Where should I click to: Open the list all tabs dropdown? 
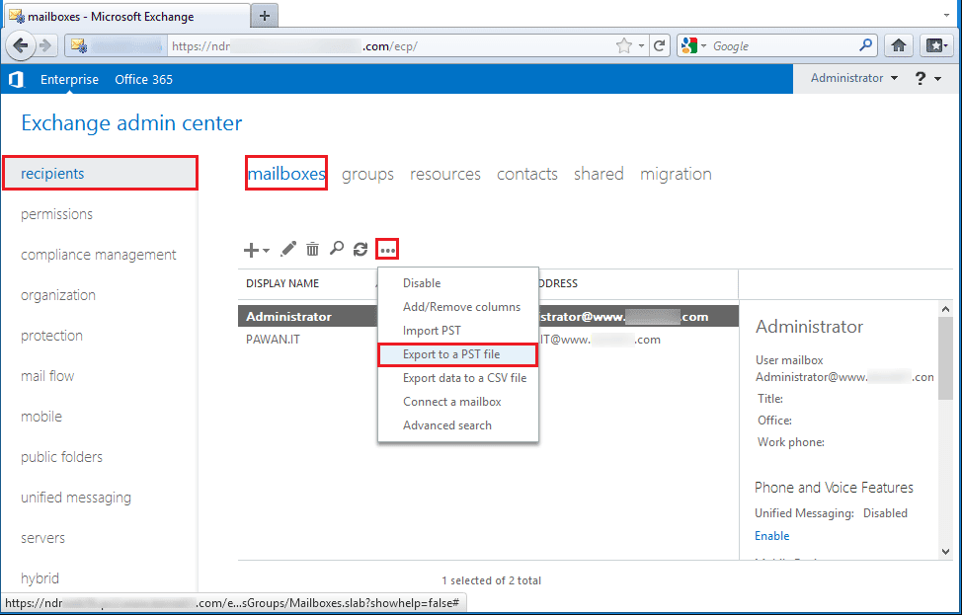point(948,14)
